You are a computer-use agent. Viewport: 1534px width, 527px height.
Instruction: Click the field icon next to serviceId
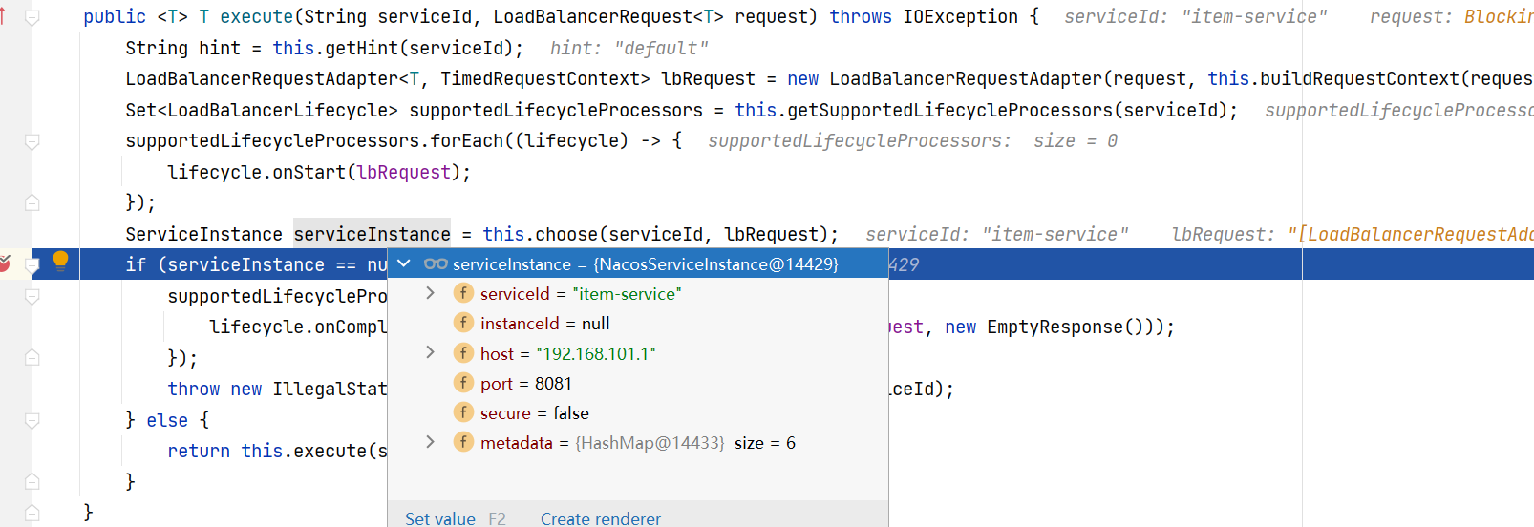point(463,294)
